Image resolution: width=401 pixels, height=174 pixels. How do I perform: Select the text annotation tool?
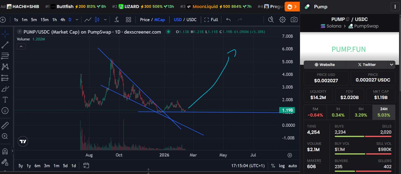click(5, 99)
